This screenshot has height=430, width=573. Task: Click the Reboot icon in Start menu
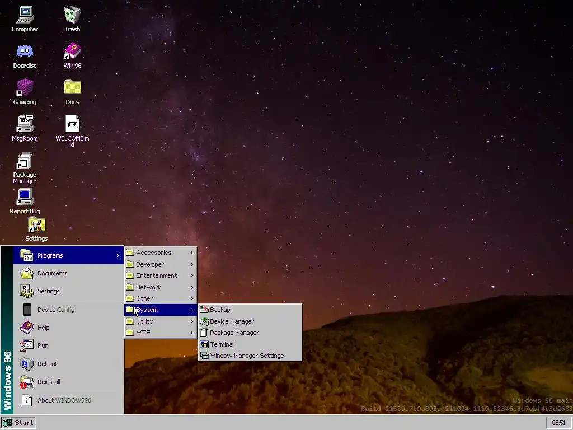pos(27,364)
